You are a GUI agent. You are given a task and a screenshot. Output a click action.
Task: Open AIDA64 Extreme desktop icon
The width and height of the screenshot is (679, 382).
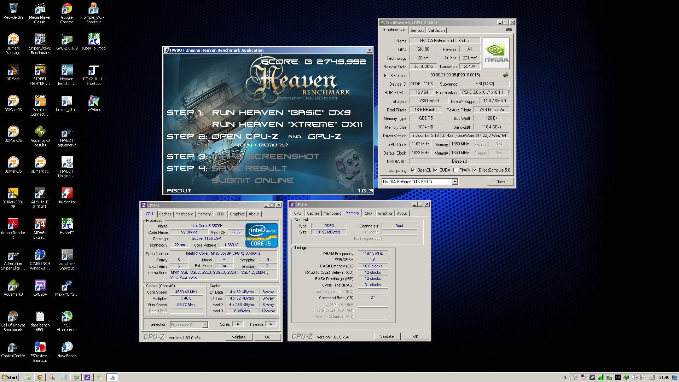pos(40,228)
